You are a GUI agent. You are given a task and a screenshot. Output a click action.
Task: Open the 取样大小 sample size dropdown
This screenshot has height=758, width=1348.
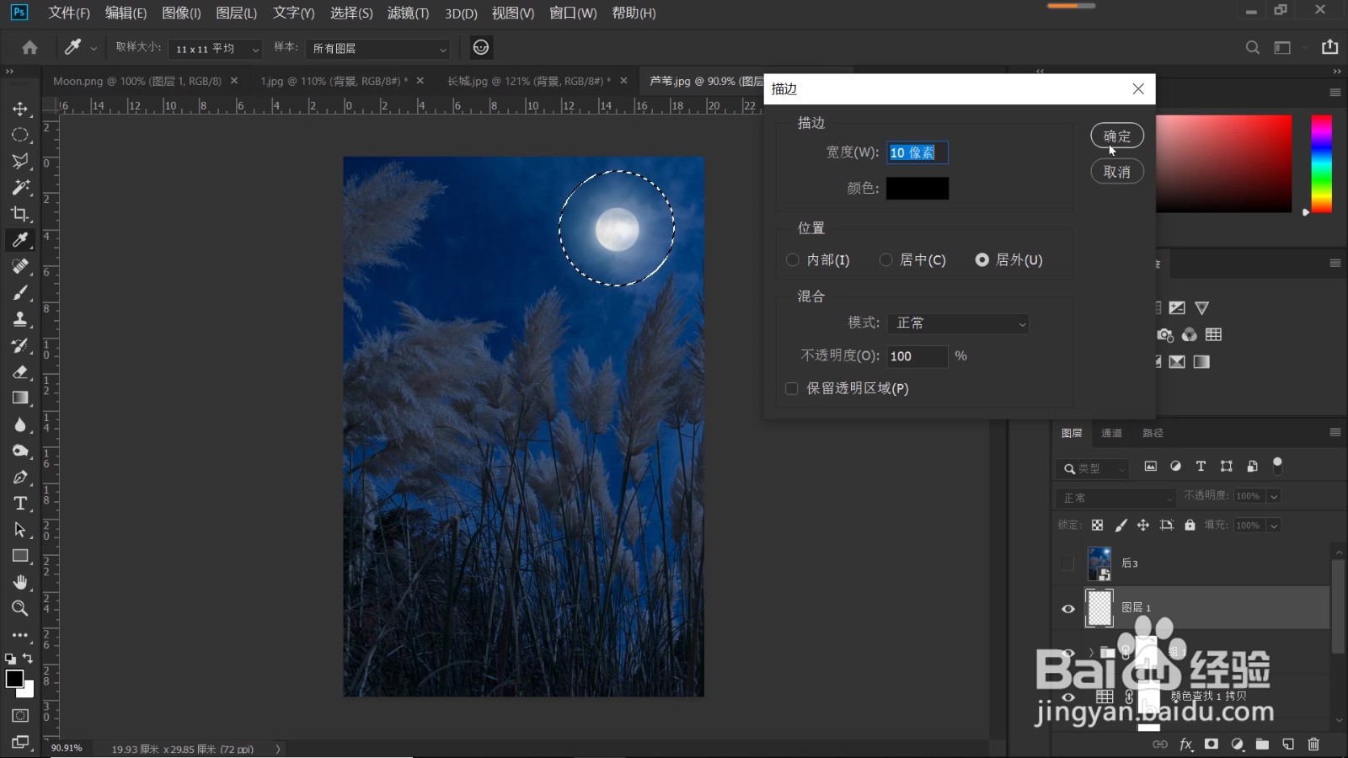coord(215,48)
